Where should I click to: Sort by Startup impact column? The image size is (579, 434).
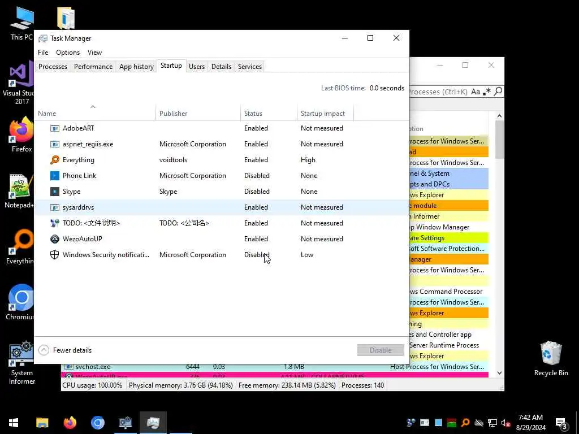click(325, 113)
